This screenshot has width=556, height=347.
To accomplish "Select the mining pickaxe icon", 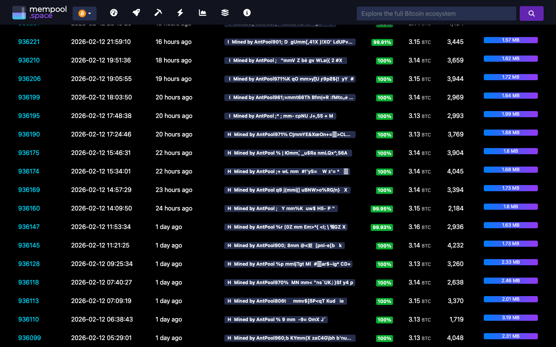I will tap(158, 12).
